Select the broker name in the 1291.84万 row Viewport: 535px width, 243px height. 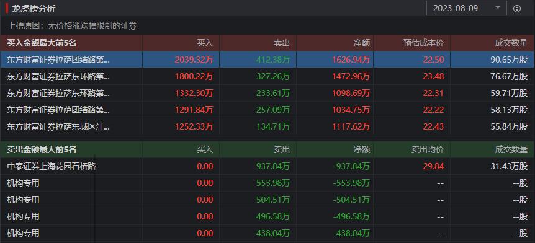[x=58, y=110]
